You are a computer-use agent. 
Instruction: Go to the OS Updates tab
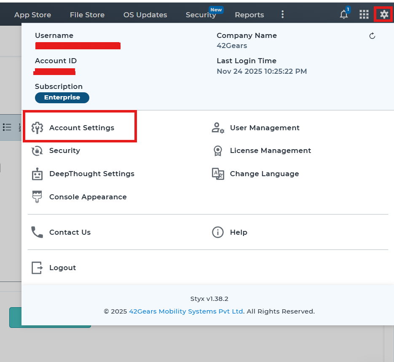[145, 15]
